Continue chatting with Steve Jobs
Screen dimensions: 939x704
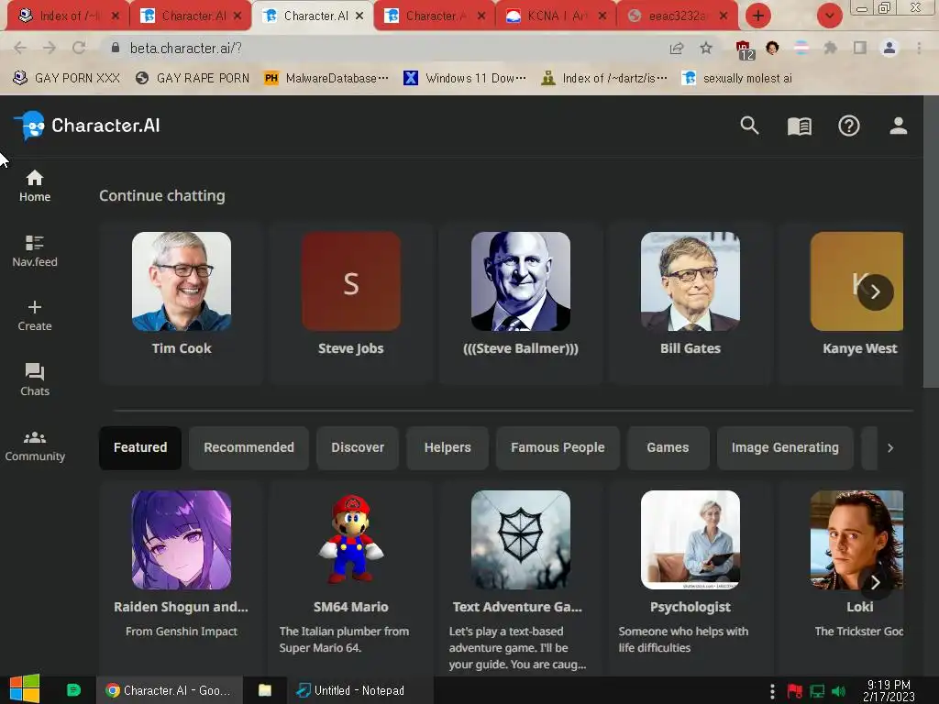pyautogui.click(x=351, y=302)
